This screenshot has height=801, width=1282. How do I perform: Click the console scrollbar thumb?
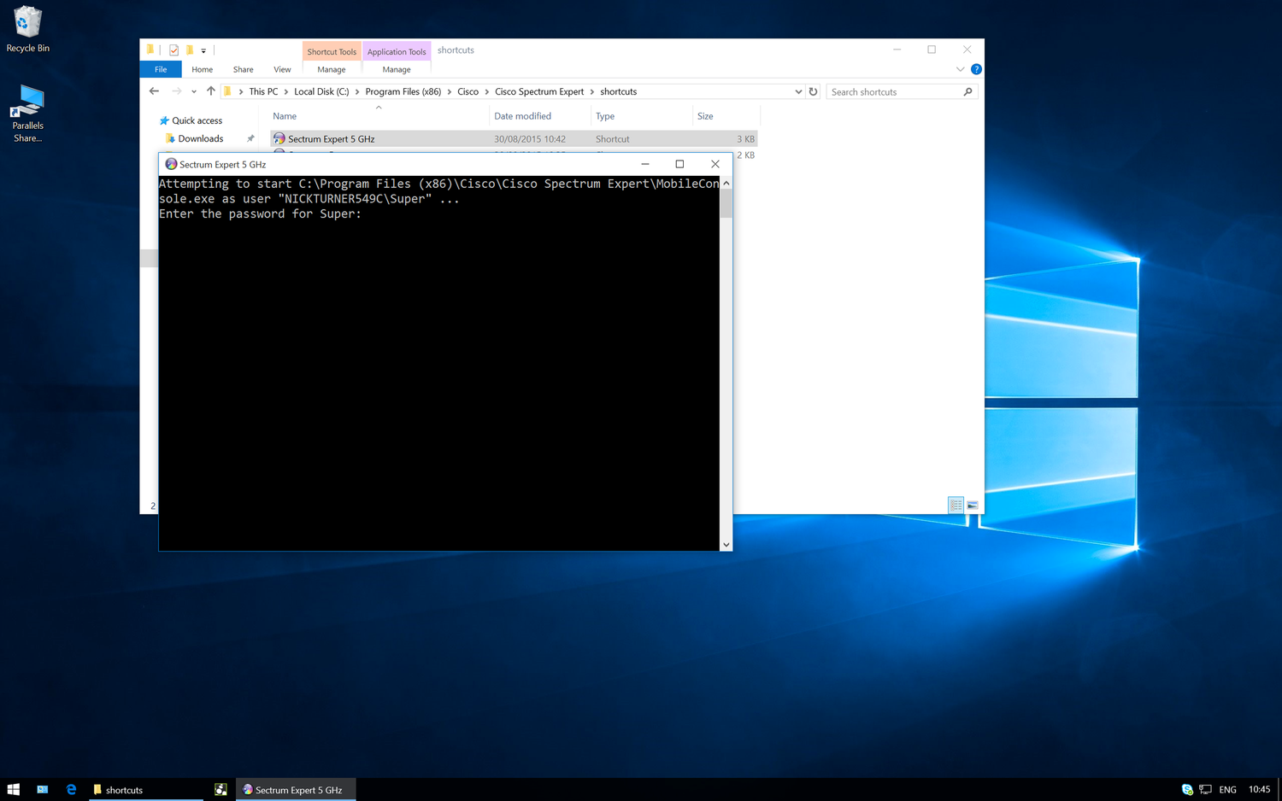(x=726, y=204)
